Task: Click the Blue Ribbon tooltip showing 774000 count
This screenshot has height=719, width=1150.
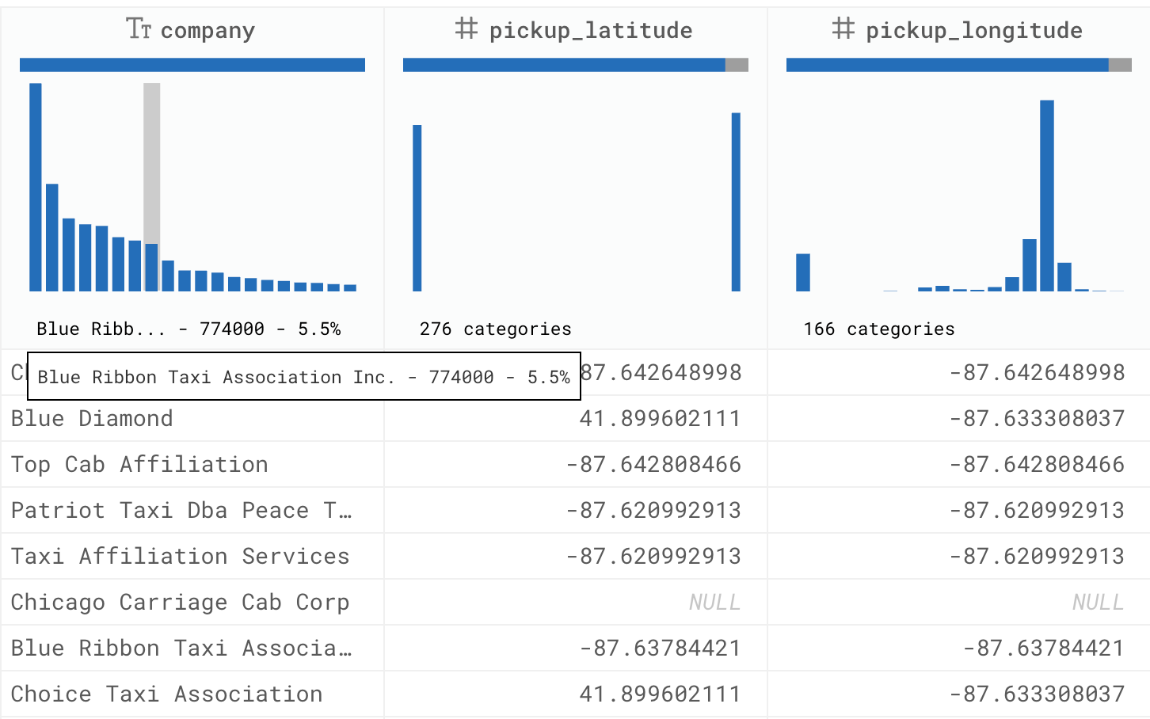Action: 303,377
